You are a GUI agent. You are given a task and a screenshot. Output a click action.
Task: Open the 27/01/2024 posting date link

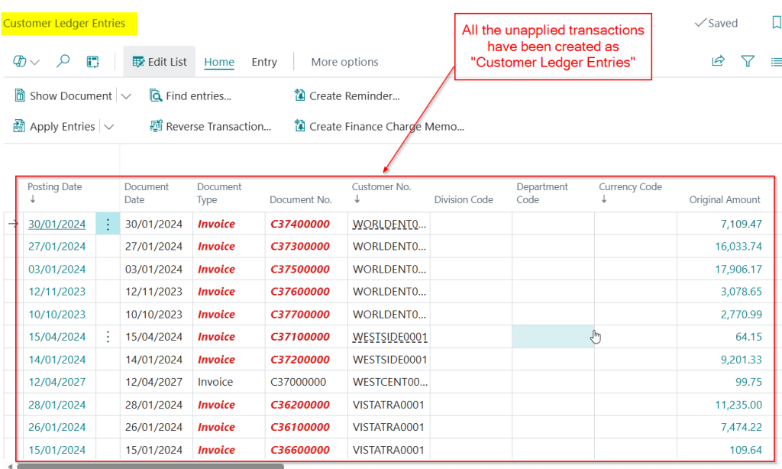click(57, 247)
